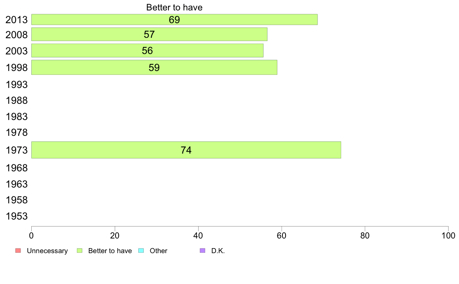Click the Unnecessary legend label
459x284 pixels.
pyautogui.click(x=47, y=251)
